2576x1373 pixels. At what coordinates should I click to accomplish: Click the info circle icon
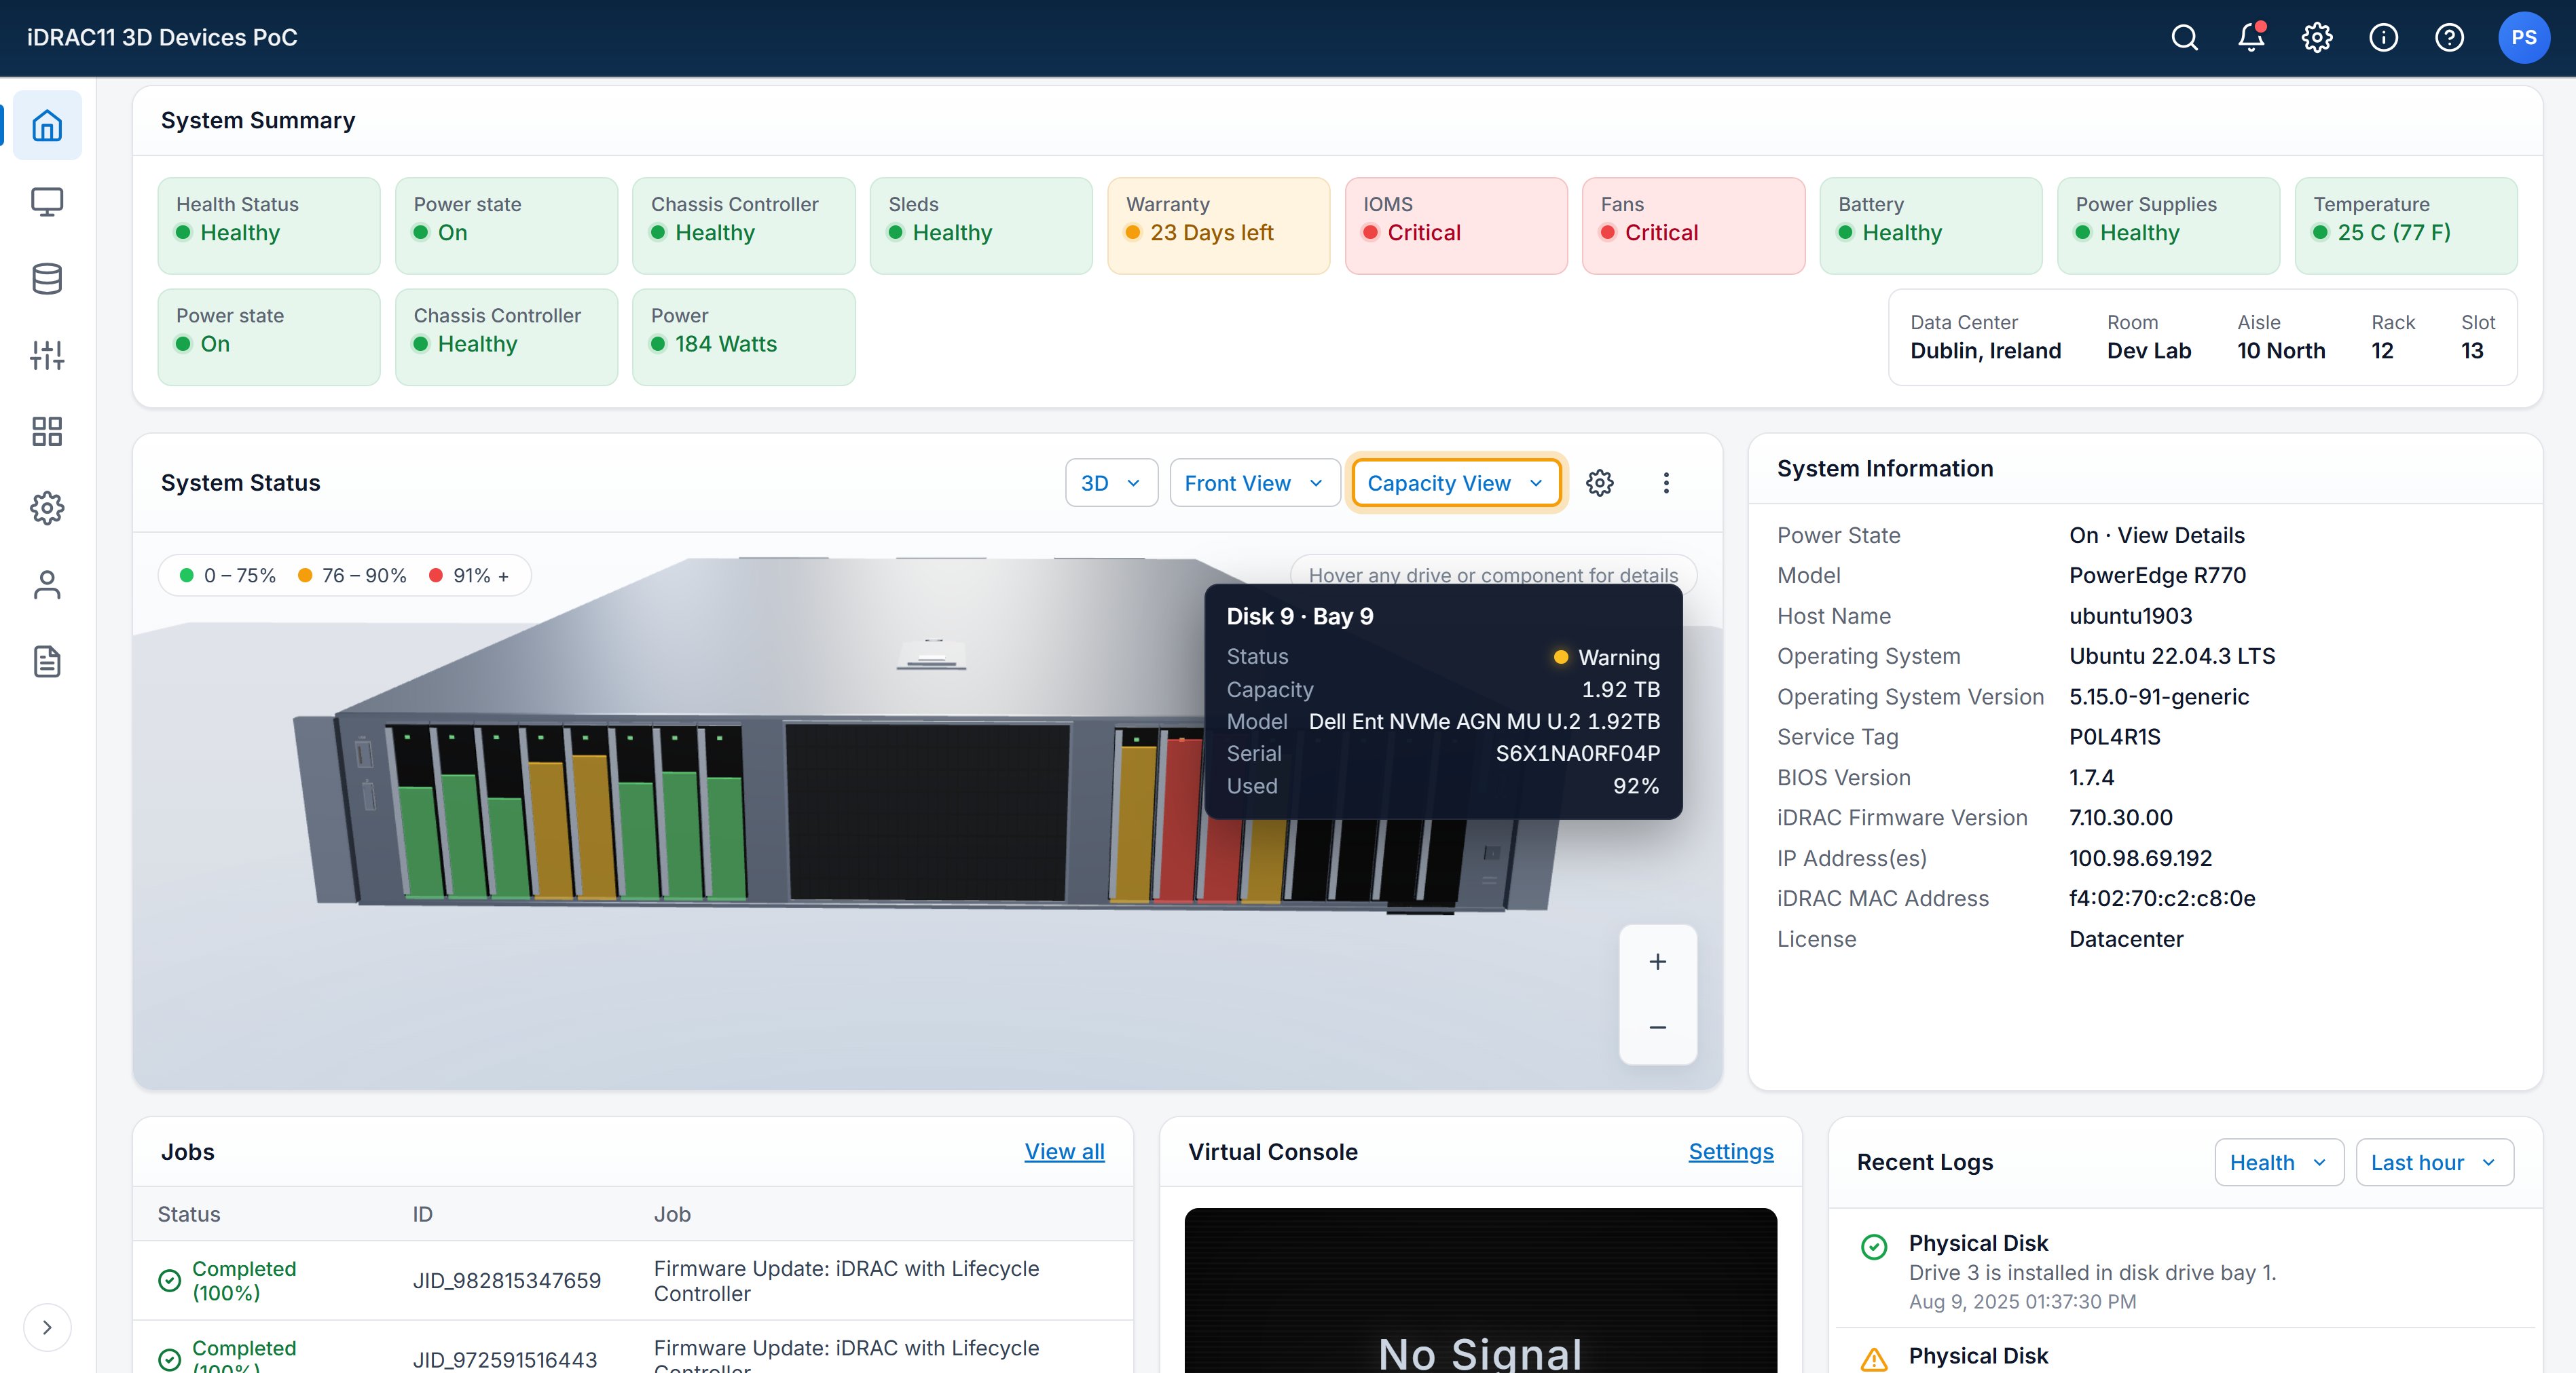[2384, 38]
